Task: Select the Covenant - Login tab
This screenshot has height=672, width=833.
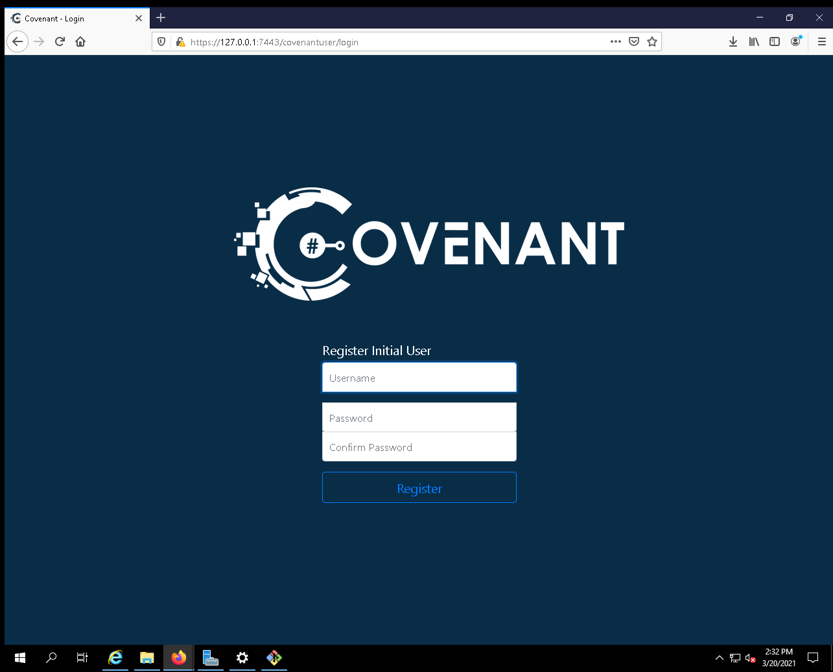Action: point(77,18)
